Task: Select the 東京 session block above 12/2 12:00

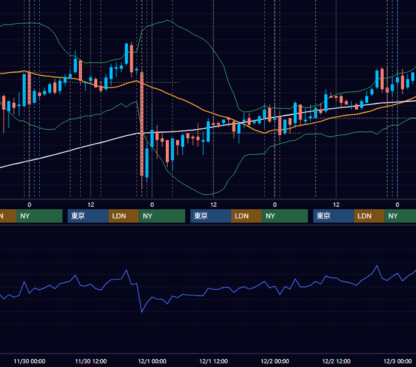Action: pos(333,216)
